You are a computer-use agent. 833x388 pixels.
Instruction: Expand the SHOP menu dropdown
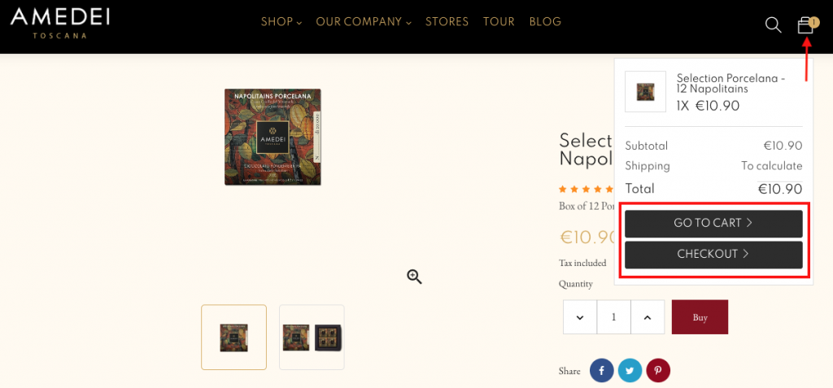pos(281,22)
